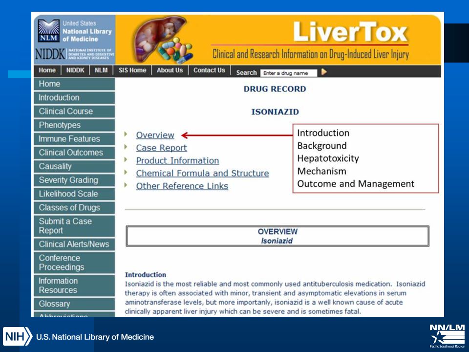Select Phenotypes in sidebar

pos(74,125)
